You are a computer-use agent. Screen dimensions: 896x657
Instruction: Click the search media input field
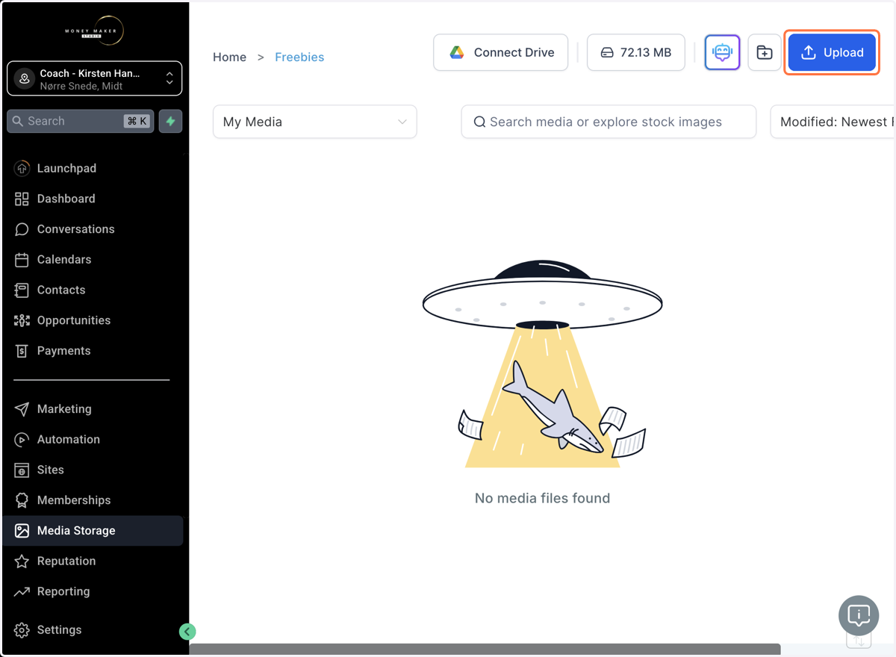click(x=609, y=122)
